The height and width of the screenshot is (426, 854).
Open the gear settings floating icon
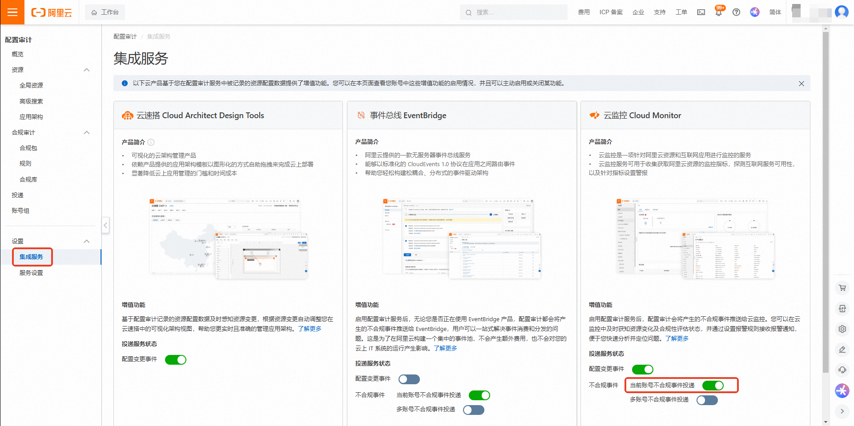[x=842, y=329]
